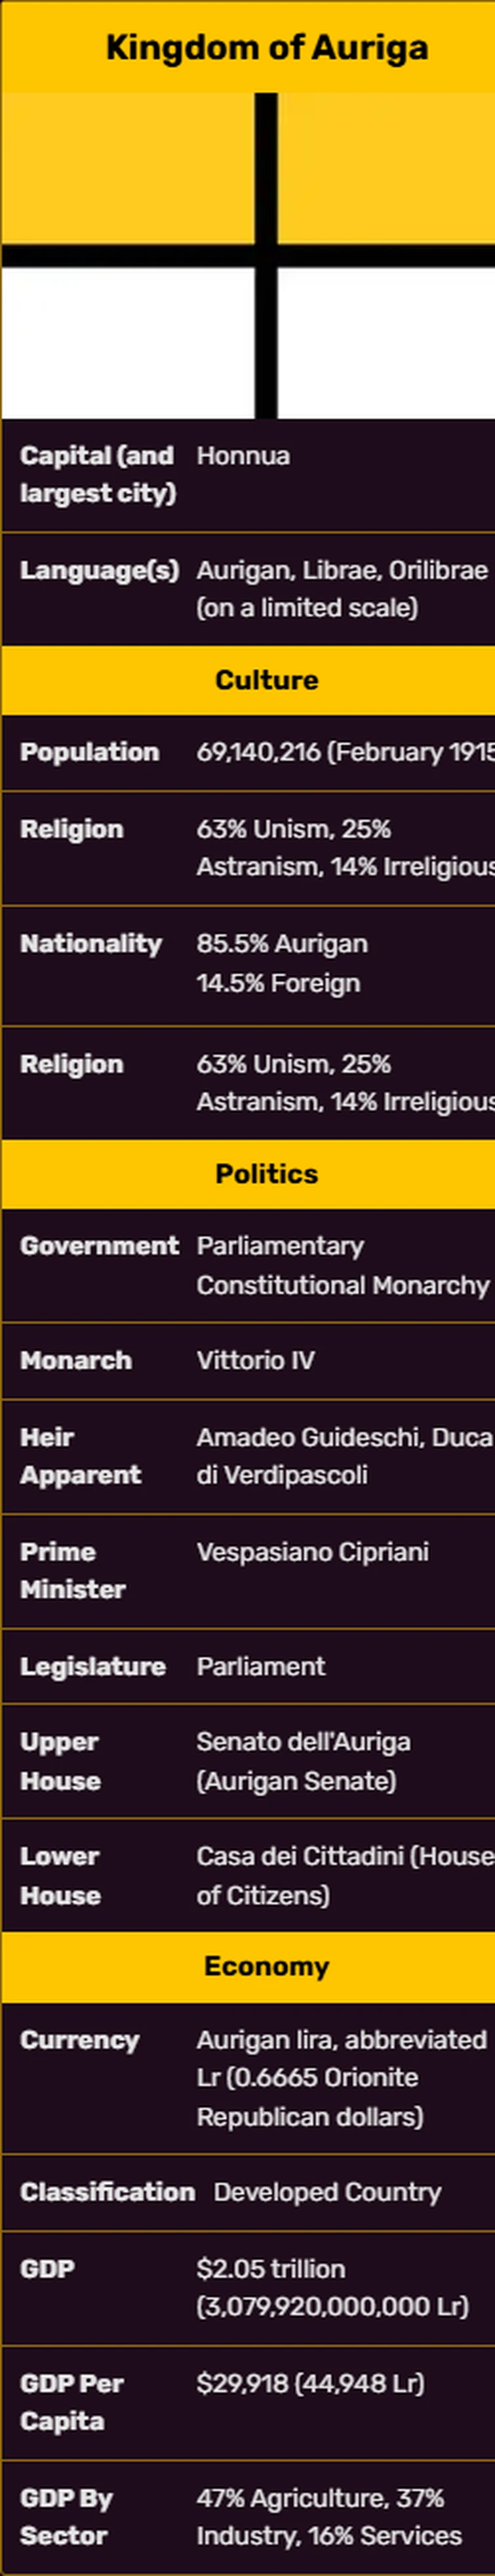This screenshot has height=2576, width=495.
Task: Click the Language(s) row label
Action: [x=99, y=570]
